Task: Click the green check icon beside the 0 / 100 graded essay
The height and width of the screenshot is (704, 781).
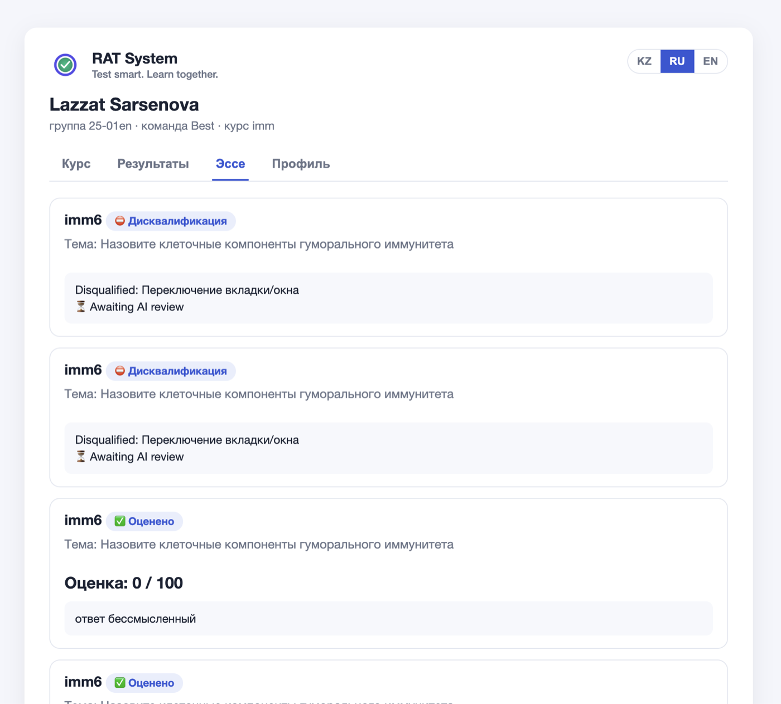Action: click(x=120, y=521)
